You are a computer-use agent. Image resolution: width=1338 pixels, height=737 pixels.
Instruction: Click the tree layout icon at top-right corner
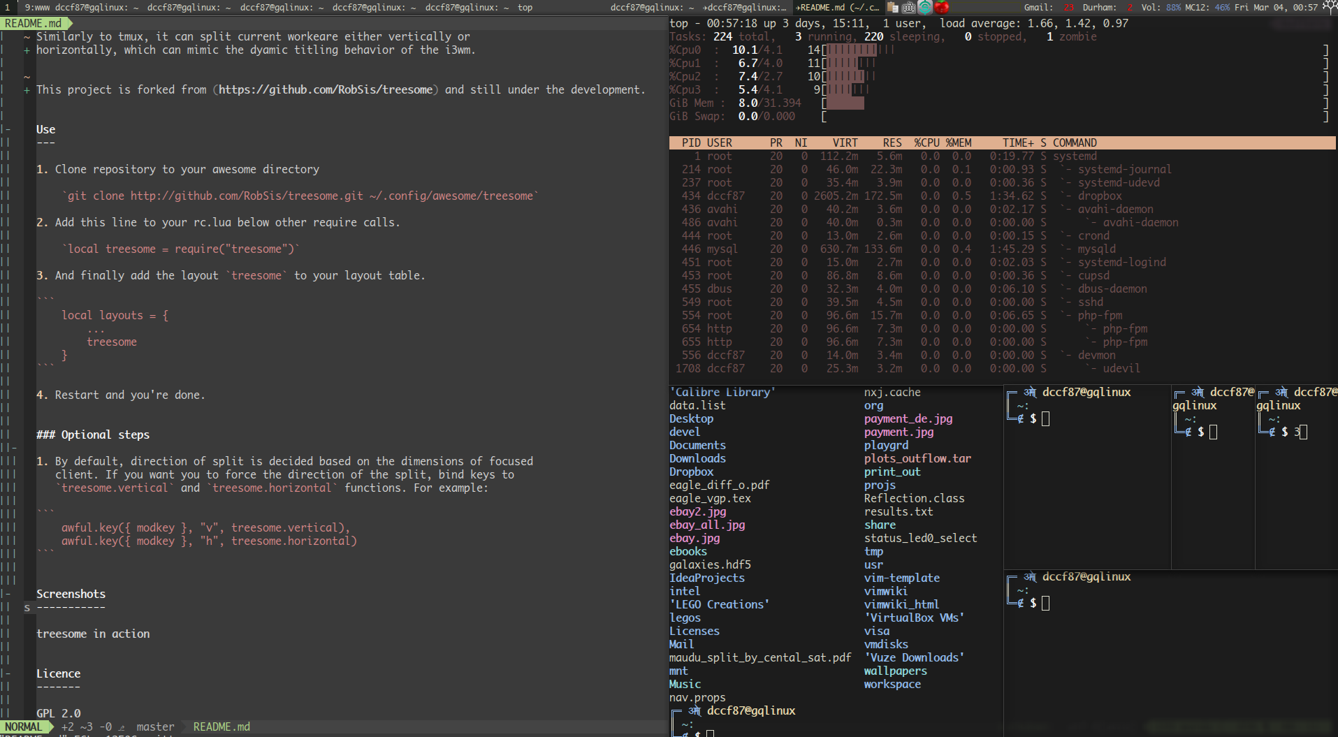click(1330, 7)
